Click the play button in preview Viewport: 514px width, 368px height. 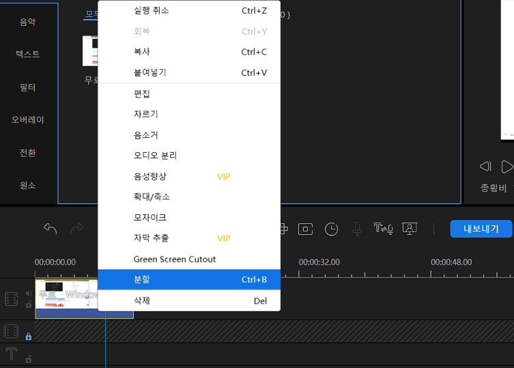pyautogui.click(x=507, y=167)
